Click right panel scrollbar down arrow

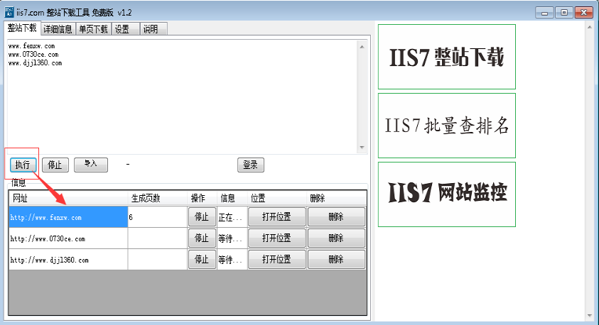pos(590,316)
